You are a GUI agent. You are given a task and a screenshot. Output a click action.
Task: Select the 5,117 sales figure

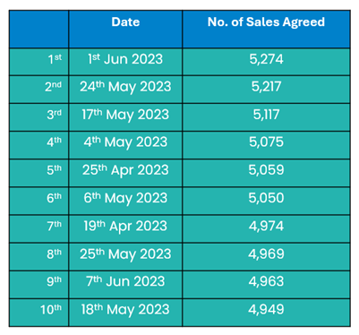click(266, 117)
